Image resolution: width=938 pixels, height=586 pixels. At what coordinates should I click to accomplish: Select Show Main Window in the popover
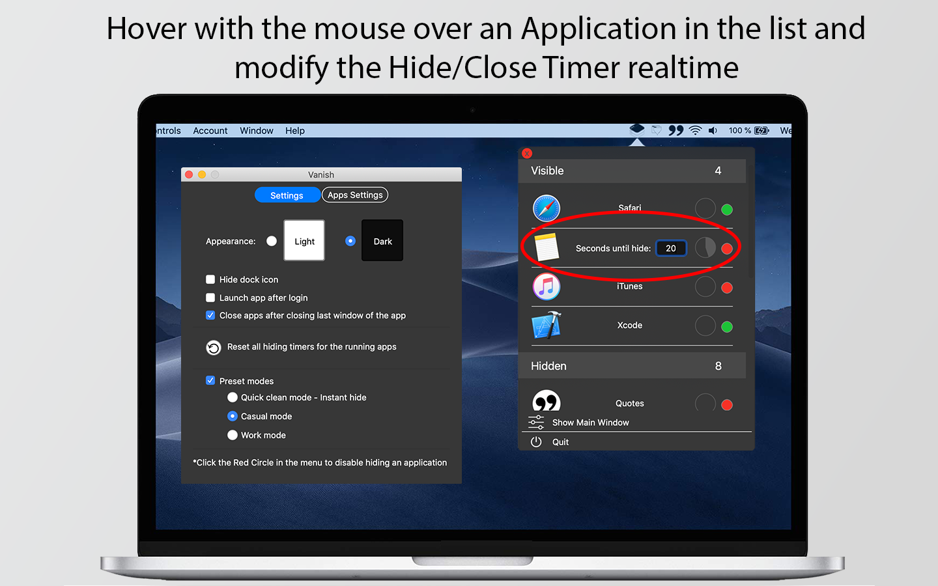(590, 423)
